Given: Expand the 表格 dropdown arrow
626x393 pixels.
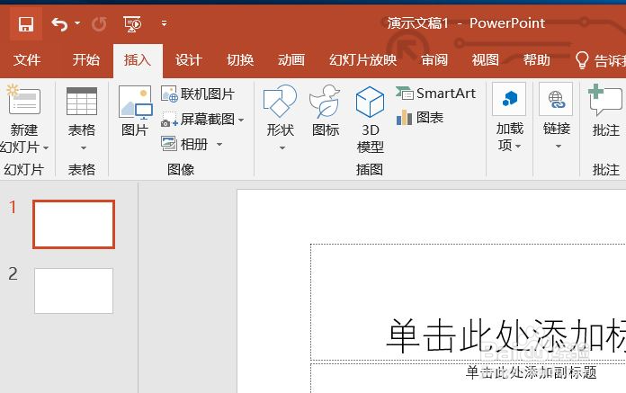Looking at the screenshot, I should [x=83, y=148].
